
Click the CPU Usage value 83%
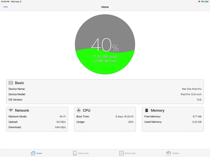(x=131, y=122)
